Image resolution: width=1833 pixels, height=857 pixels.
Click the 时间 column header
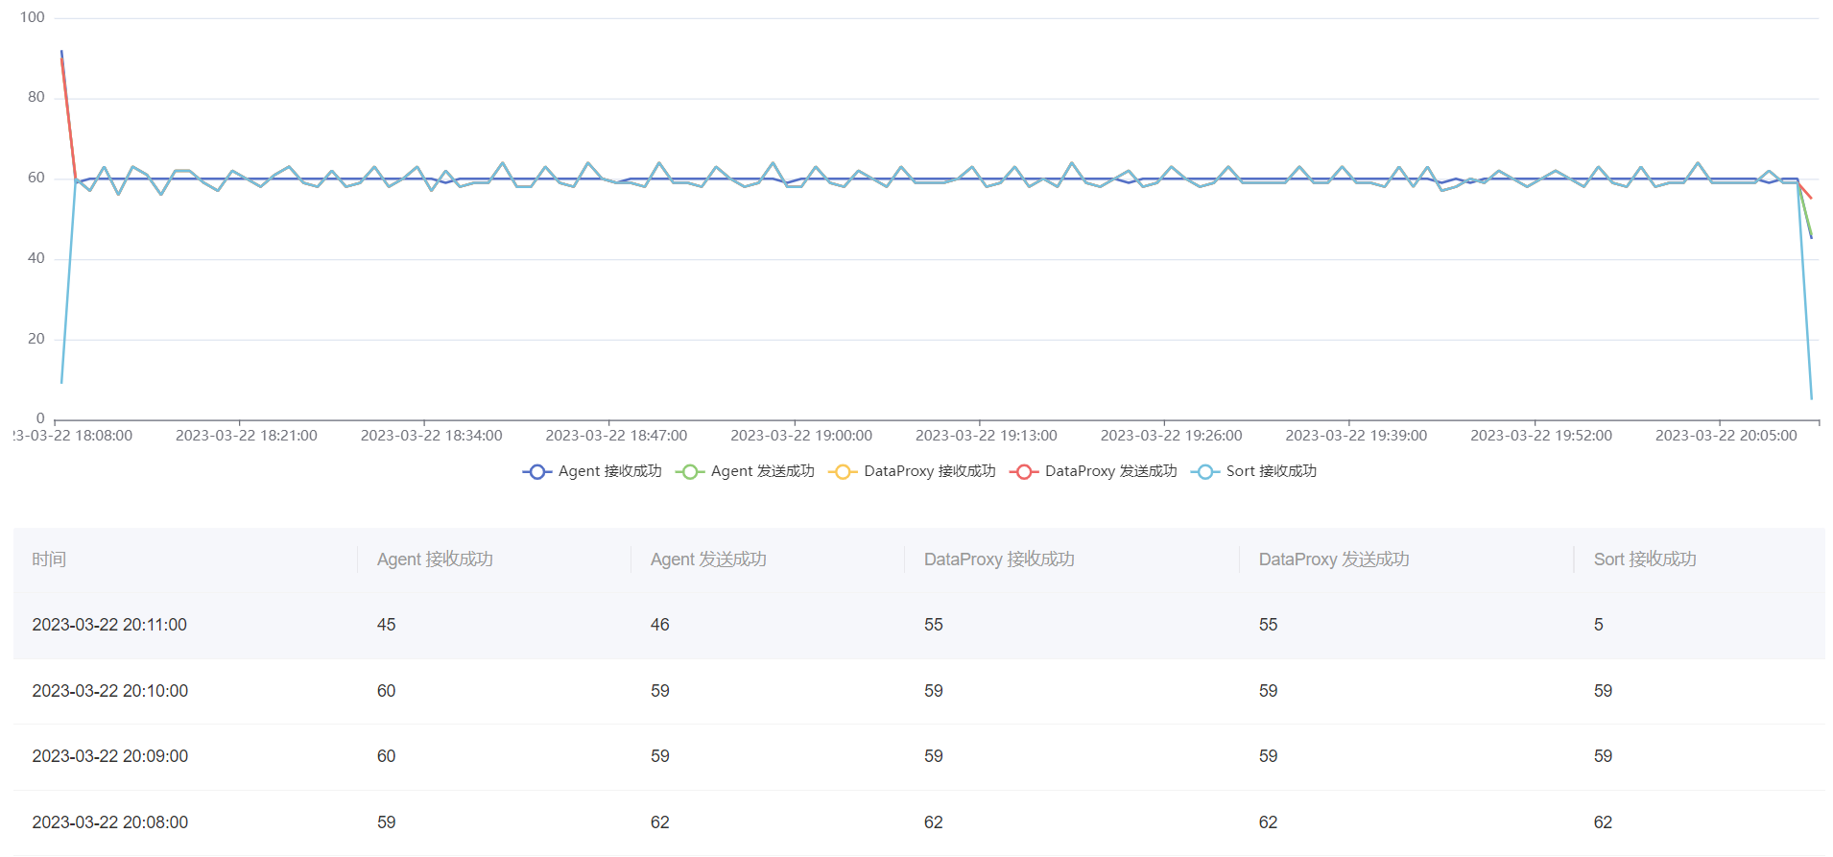click(49, 559)
